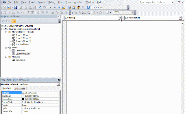Select Sheet3 (Sheet3) in project tree
This screenshot has width=185, height=114.
23,41
